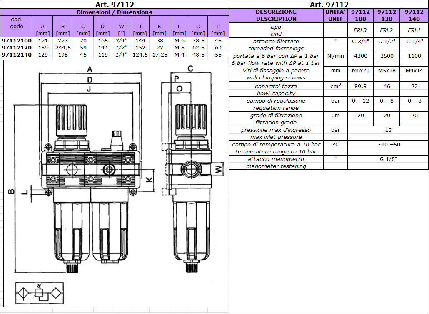Click the cell containing 'M 4'

180,54
